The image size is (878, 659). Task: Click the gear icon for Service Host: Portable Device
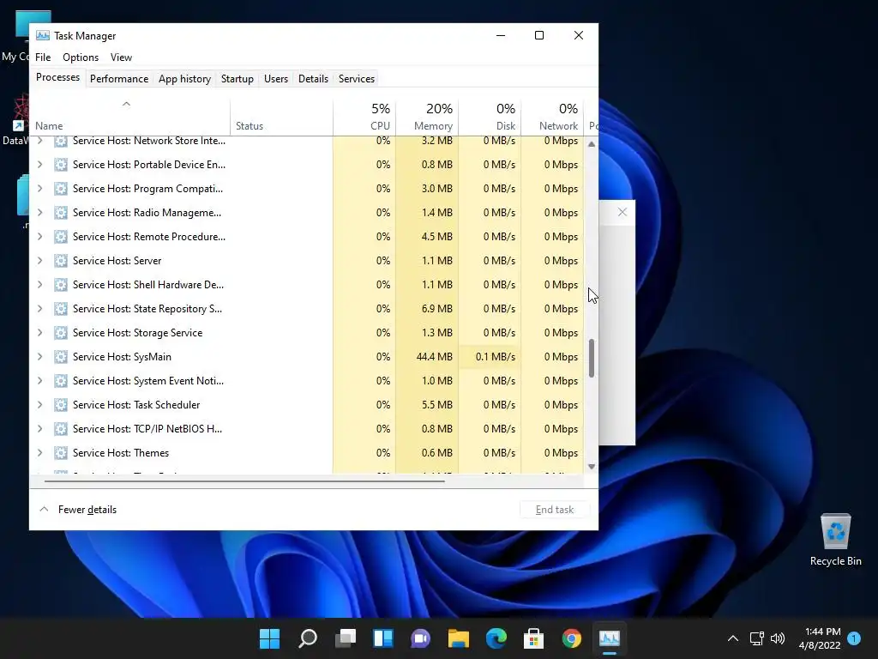point(61,165)
